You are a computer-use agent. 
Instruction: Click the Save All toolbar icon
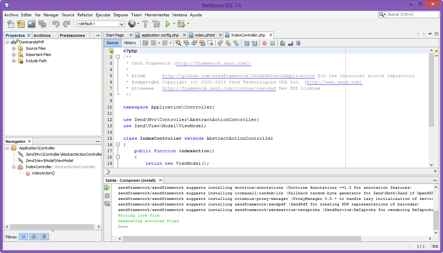click(42, 24)
